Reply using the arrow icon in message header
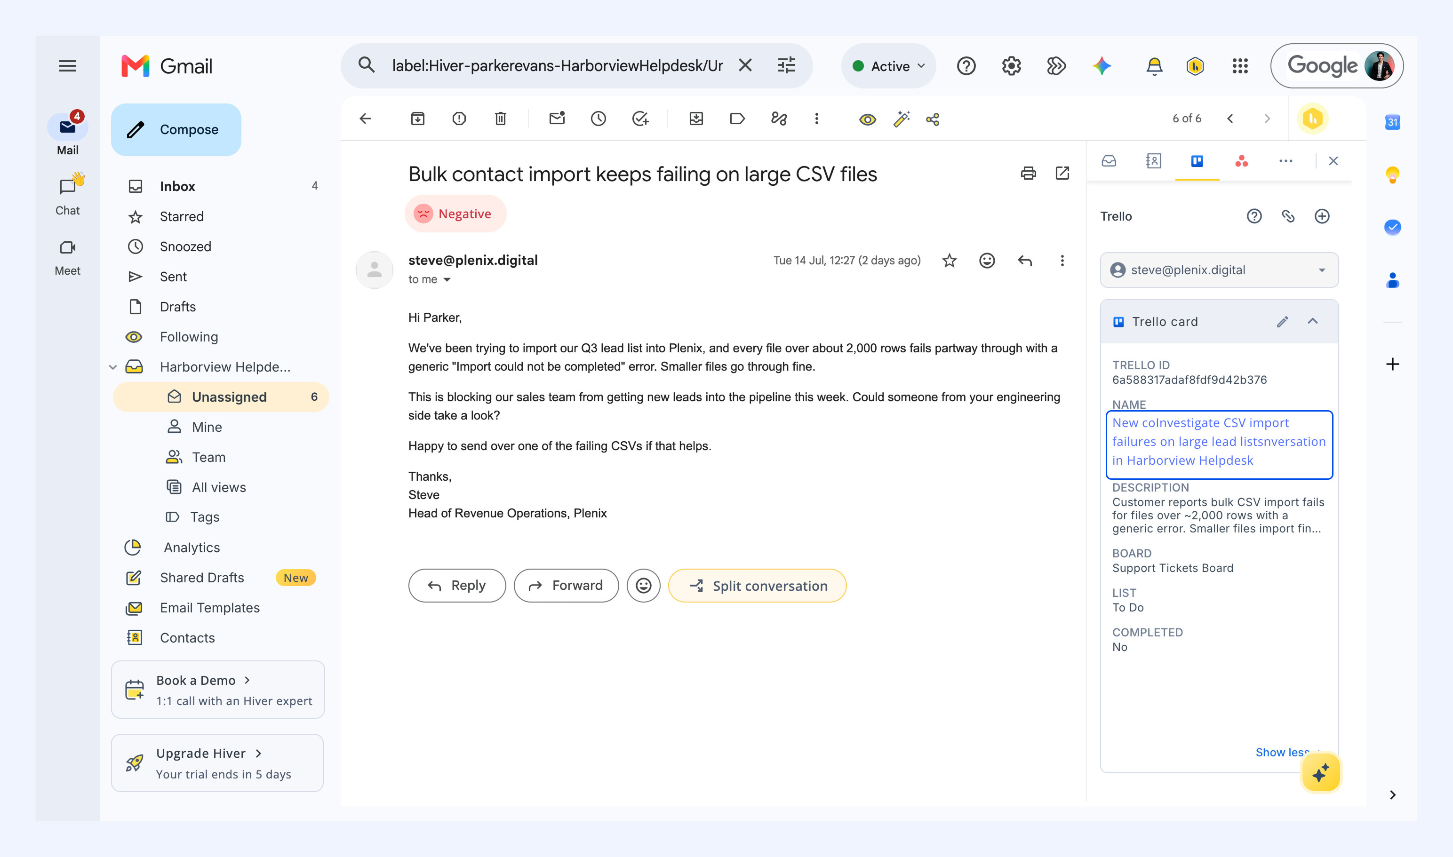The width and height of the screenshot is (1453, 857). pyautogui.click(x=1025, y=261)
